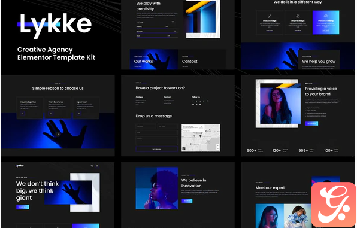Click the search icon in the Lykke hero header
Screen dimensions: 357x228
(x=92, y=166)
